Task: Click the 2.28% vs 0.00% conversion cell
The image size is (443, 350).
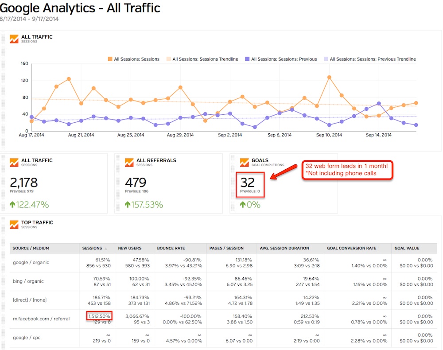Action: [x=369, y=341]
